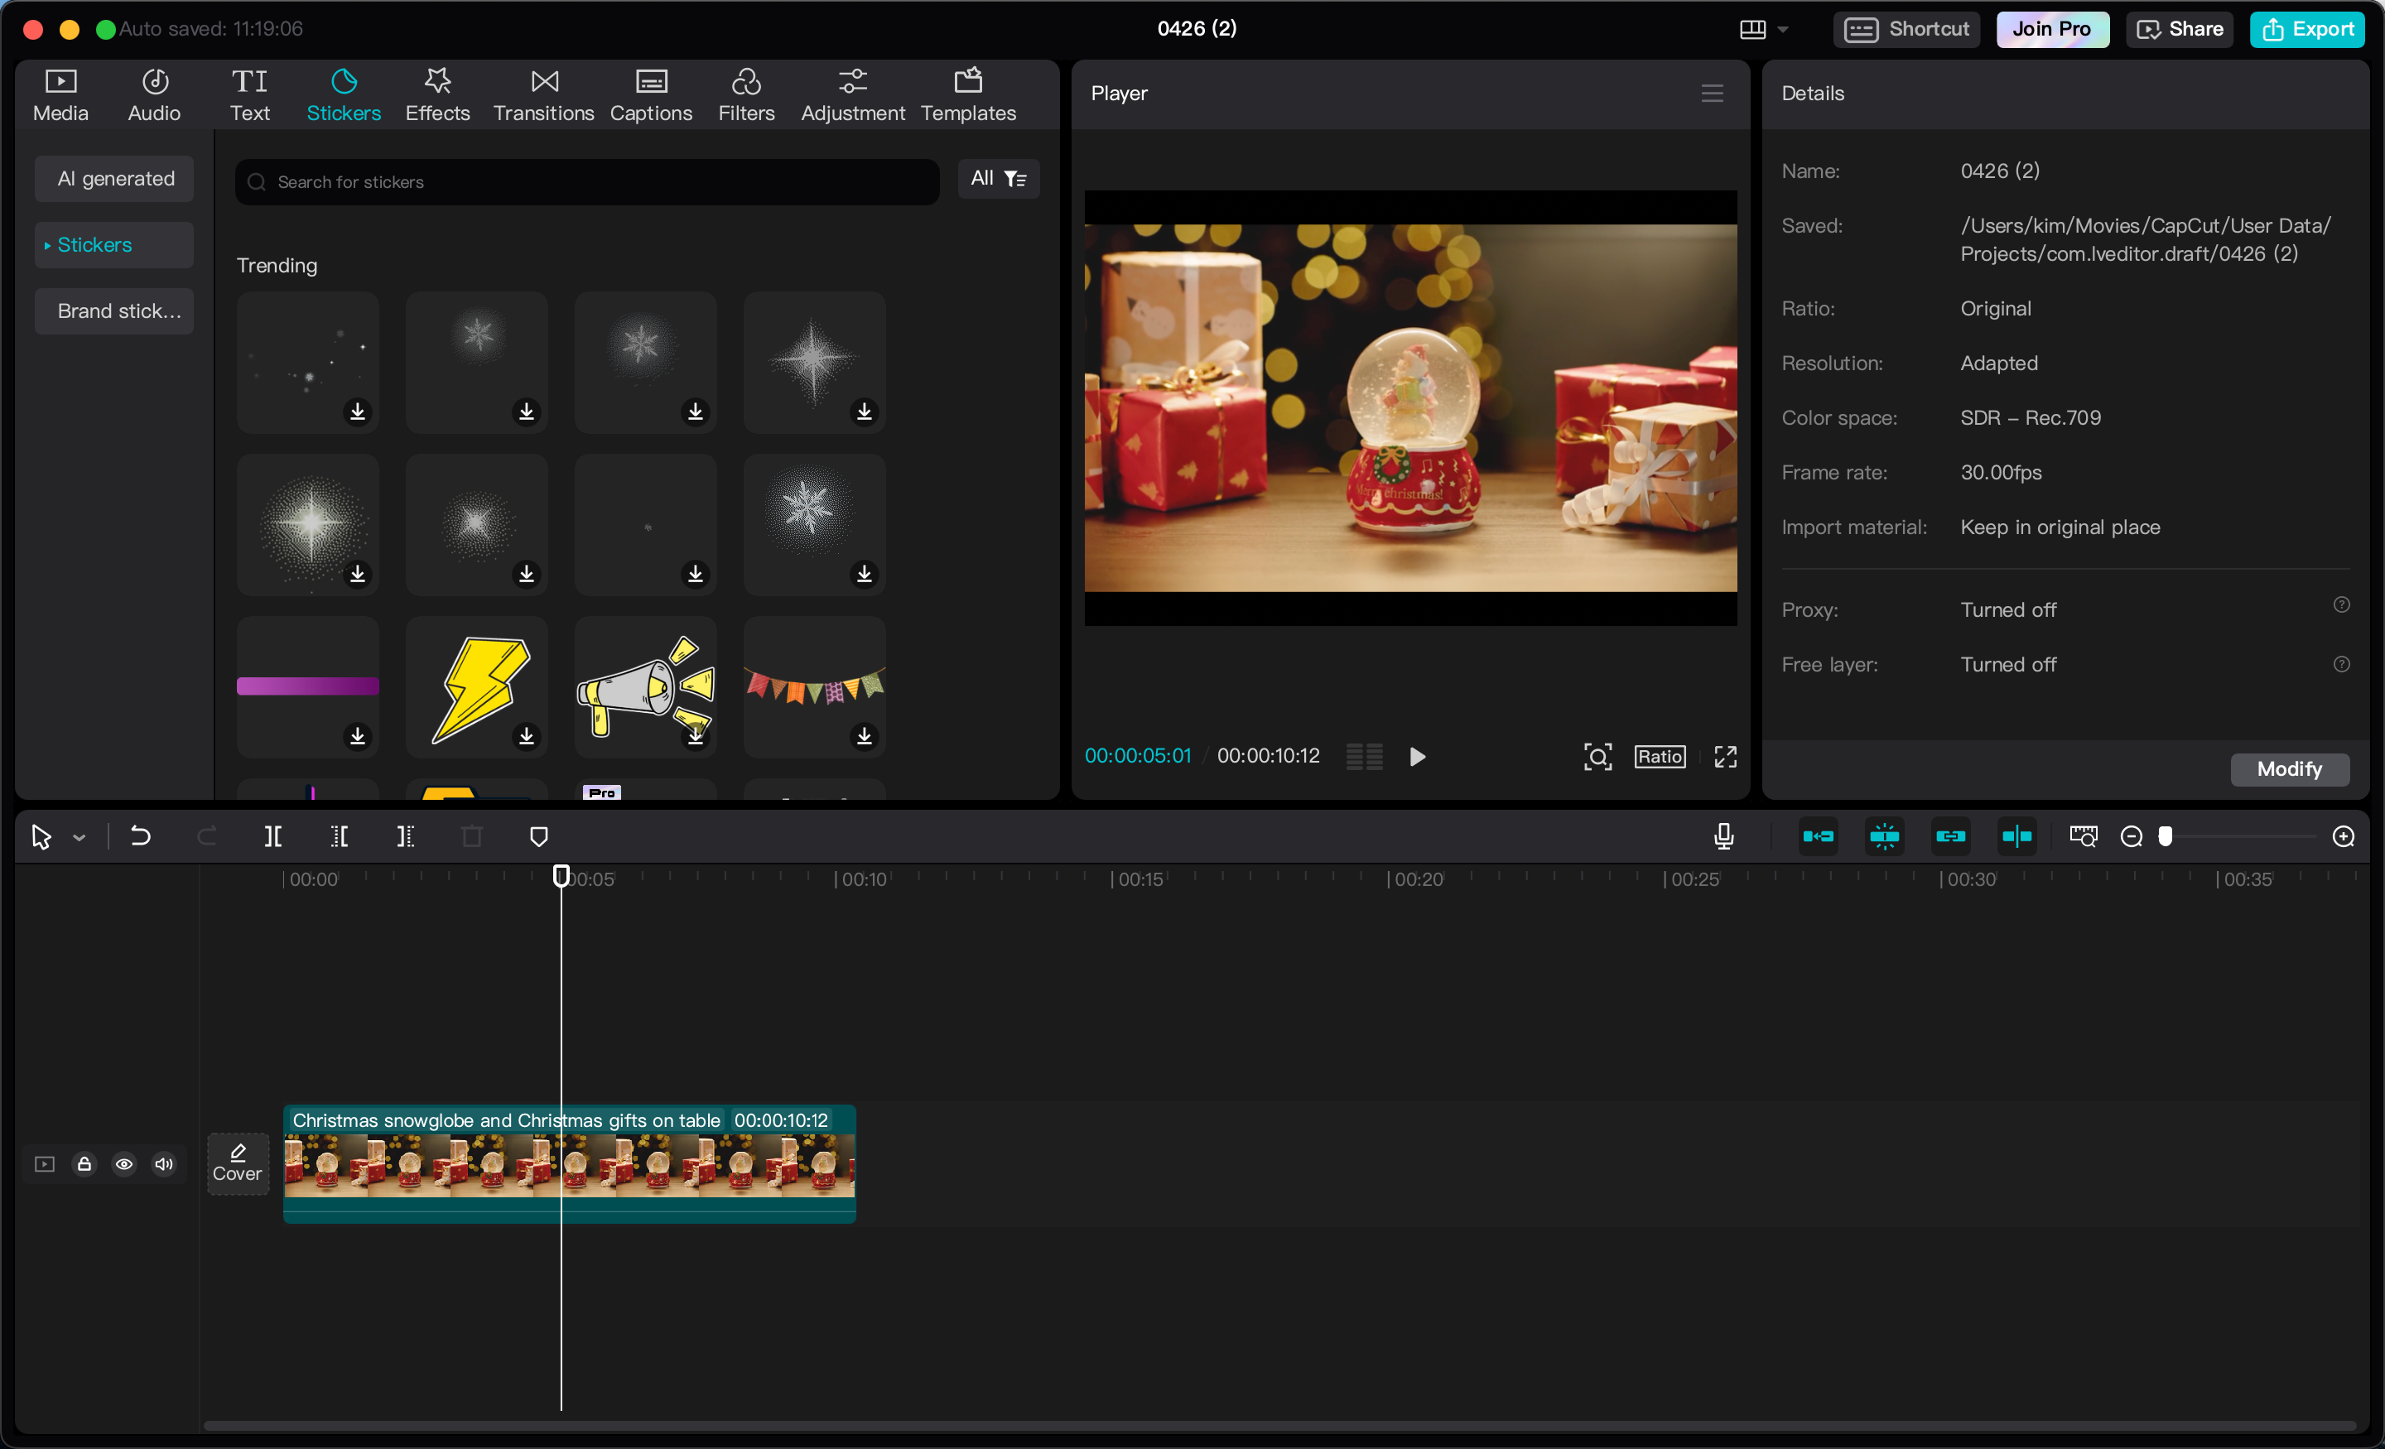2385x1449 pixels.
Task: Select the Transitions tool
Action: pos(542,94)
